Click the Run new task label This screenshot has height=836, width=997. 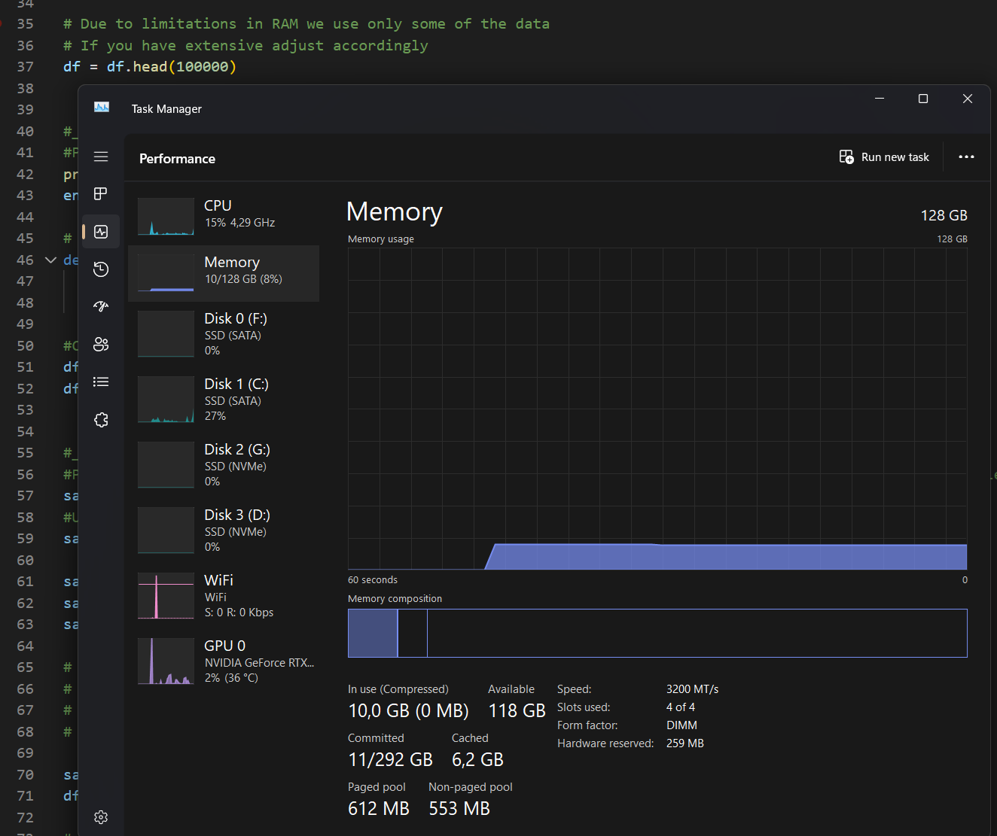[x=895, y=157]
